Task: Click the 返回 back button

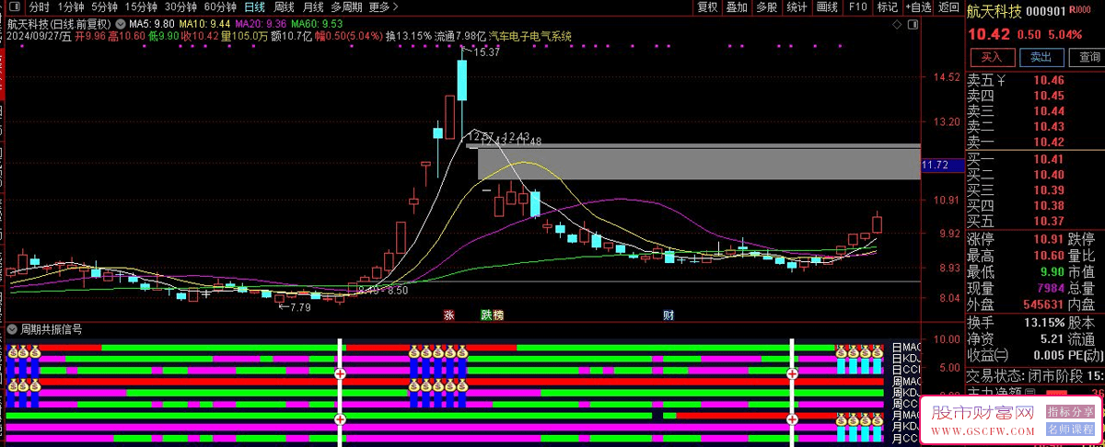Action: coord(948,6)
